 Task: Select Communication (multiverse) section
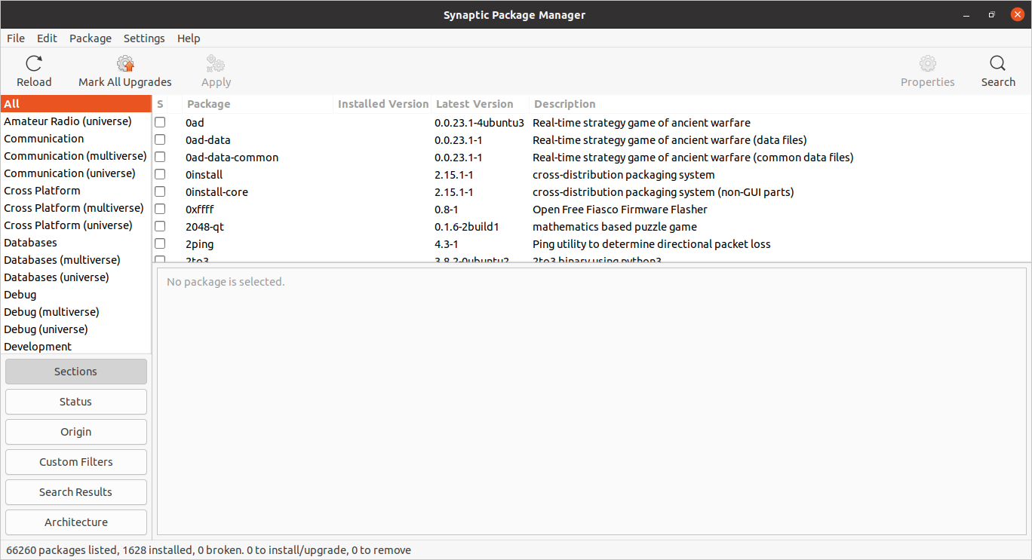pyautogui.click(x=75, y=156)
